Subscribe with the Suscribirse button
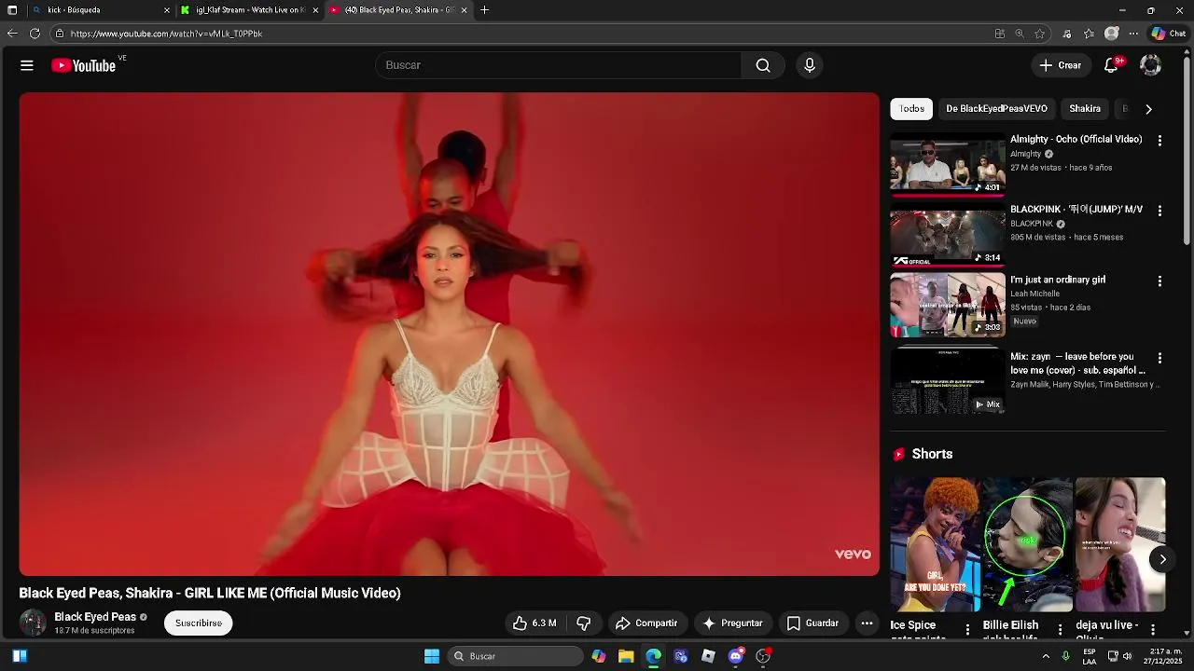The image size is (1194, 671). [199, 623]
